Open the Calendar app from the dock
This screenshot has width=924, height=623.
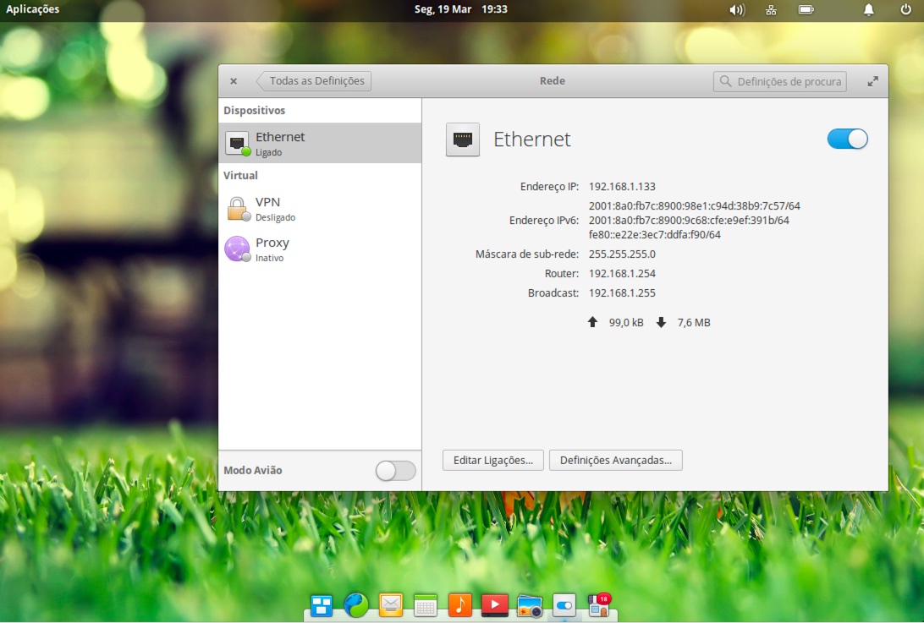(425, 604)
